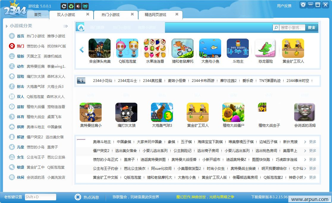Open settings gear in the title bar

coord(303,5)
